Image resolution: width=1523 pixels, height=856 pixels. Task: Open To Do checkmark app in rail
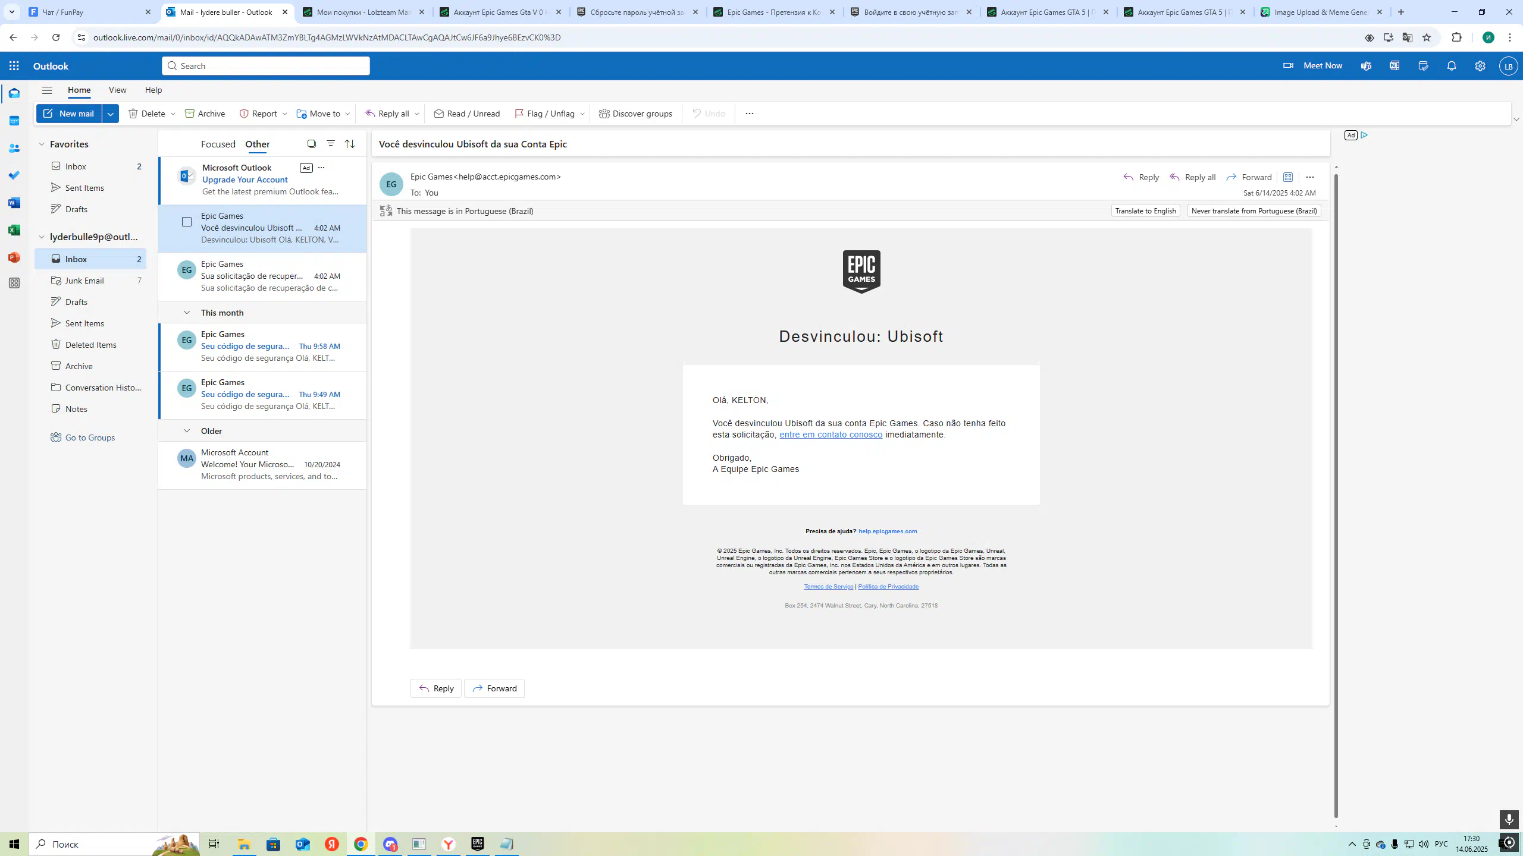[x=14, y=175]
